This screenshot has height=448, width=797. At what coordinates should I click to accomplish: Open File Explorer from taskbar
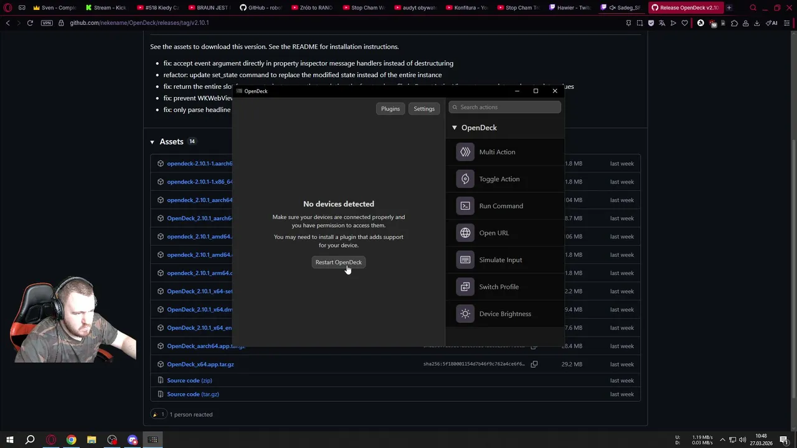click(x=92, y=440)
